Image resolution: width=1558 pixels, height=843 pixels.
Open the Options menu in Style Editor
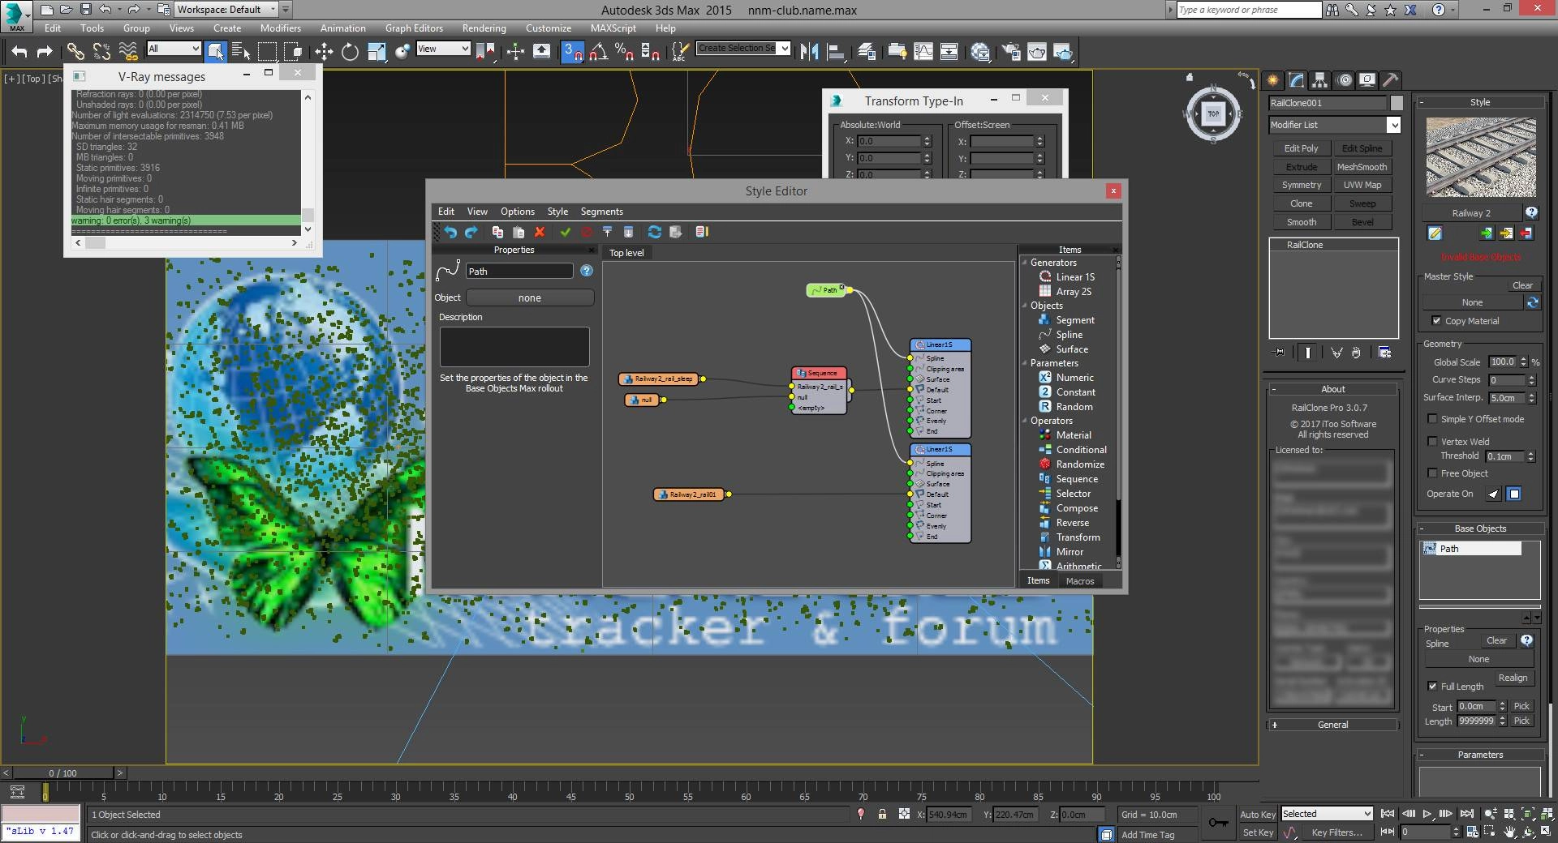pos(517,212)
